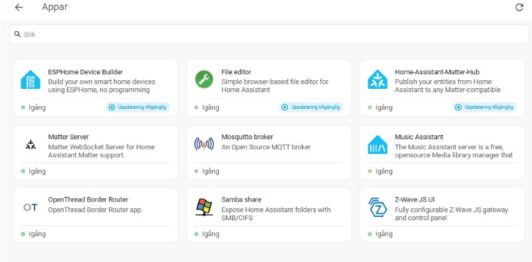The width and height of the screenshot is (532, 262).
Task: Click the OpenThread Border Router OT icon
Action: pos(31,207)
